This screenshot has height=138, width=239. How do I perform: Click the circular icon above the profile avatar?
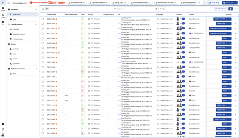[3, 129]
